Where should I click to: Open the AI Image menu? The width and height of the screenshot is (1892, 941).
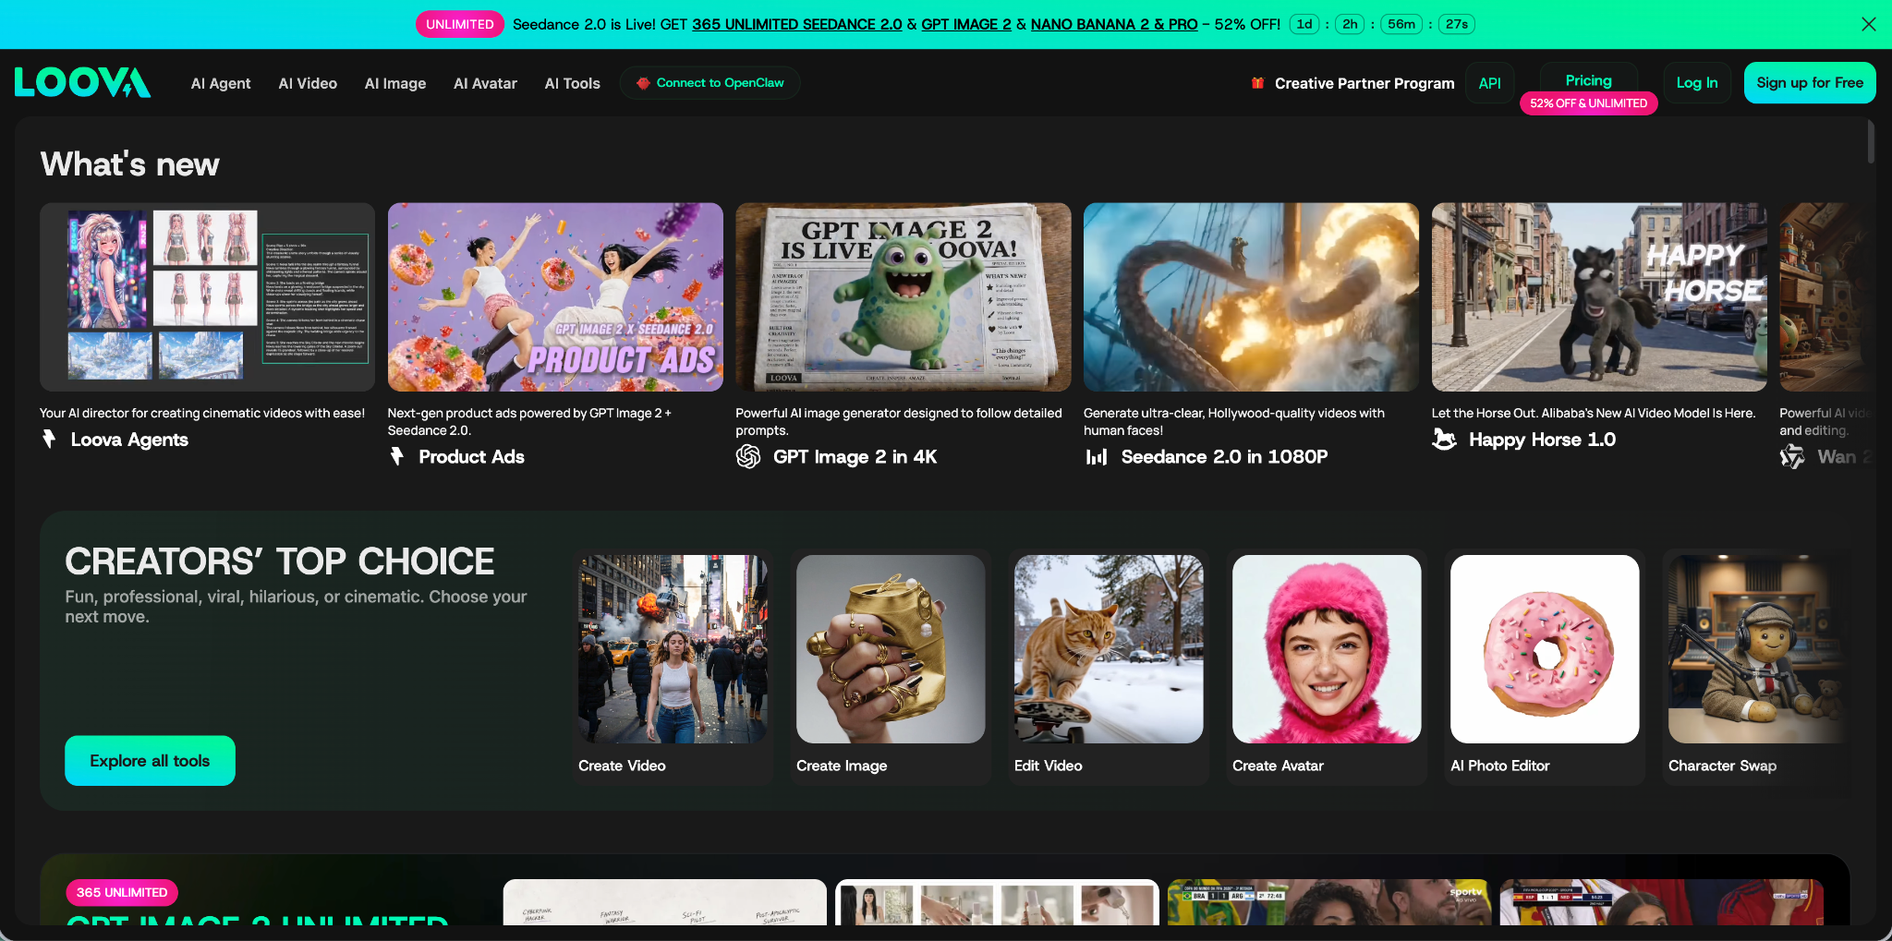click(395, 83)
